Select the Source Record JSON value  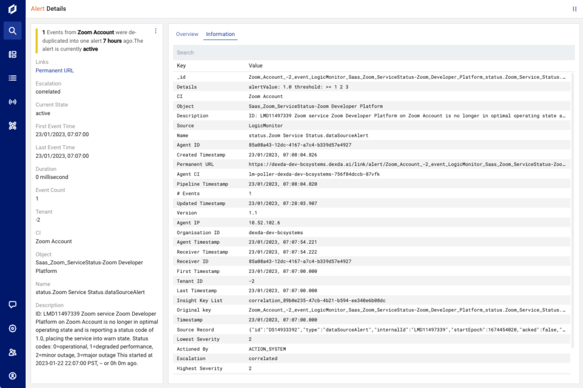pos(407,329)
